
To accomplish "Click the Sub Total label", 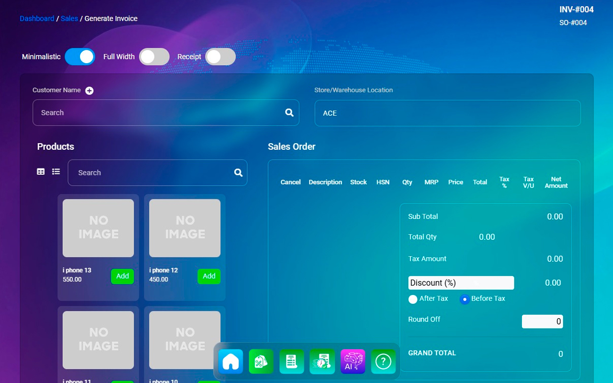I will [x=423, y=216].
